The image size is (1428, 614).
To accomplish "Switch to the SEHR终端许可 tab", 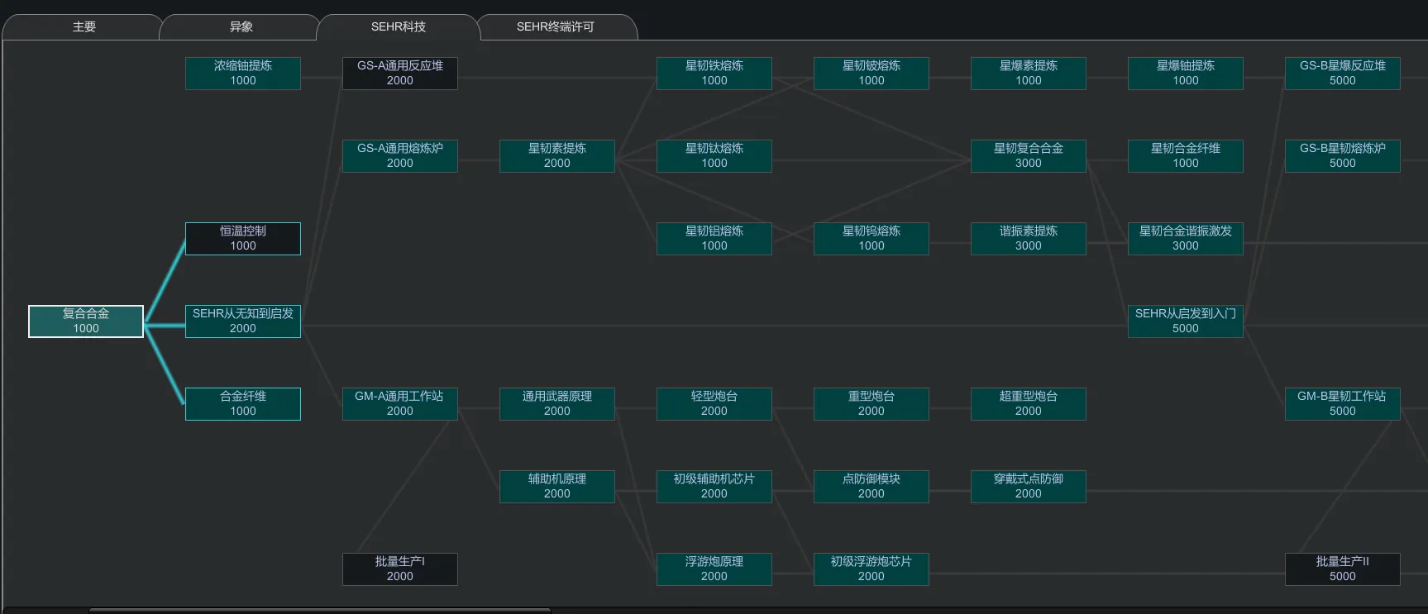I will tap(555, 27).
